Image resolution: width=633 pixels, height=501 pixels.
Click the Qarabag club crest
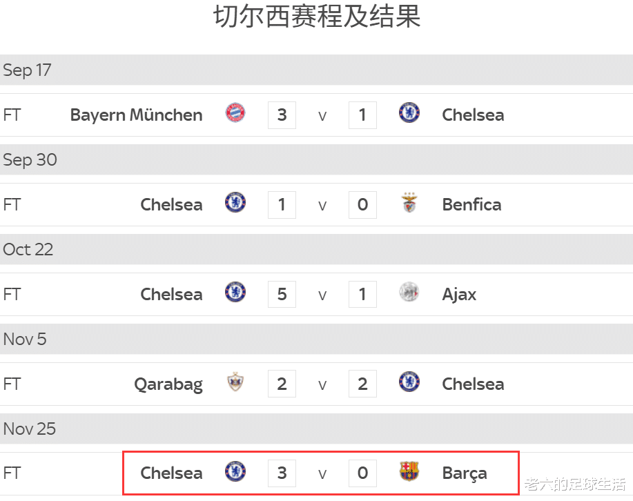tap(235, 382)
